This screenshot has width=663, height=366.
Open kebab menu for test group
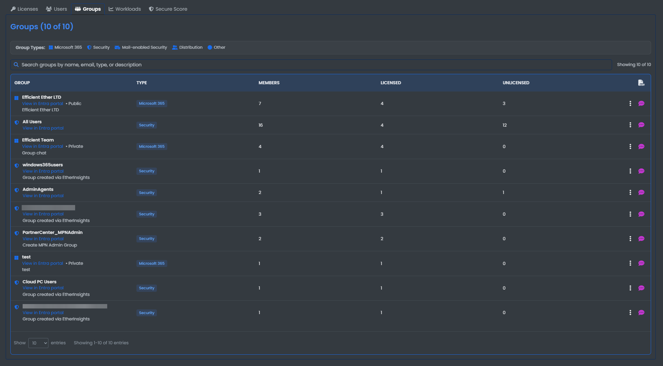pyautogui.click(x=630, y=263)
